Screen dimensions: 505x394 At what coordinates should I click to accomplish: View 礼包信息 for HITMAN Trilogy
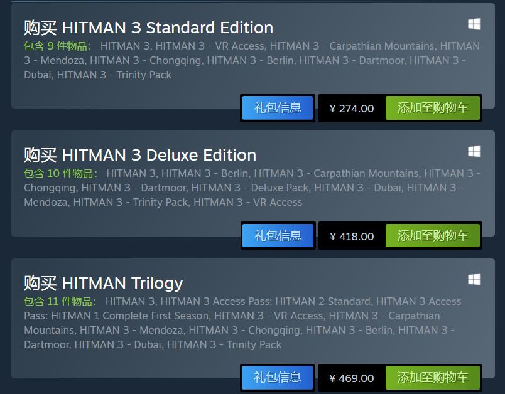[x=278, y=378]
